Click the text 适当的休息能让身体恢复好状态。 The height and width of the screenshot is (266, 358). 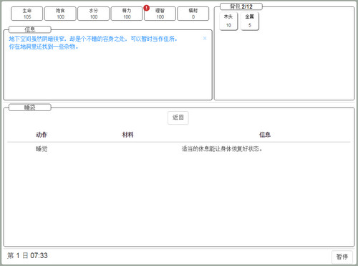(222, 149)
